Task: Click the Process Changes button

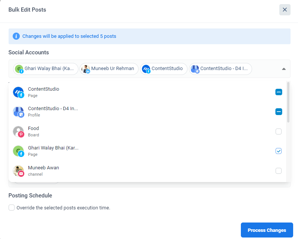Action: click(267, 230)
